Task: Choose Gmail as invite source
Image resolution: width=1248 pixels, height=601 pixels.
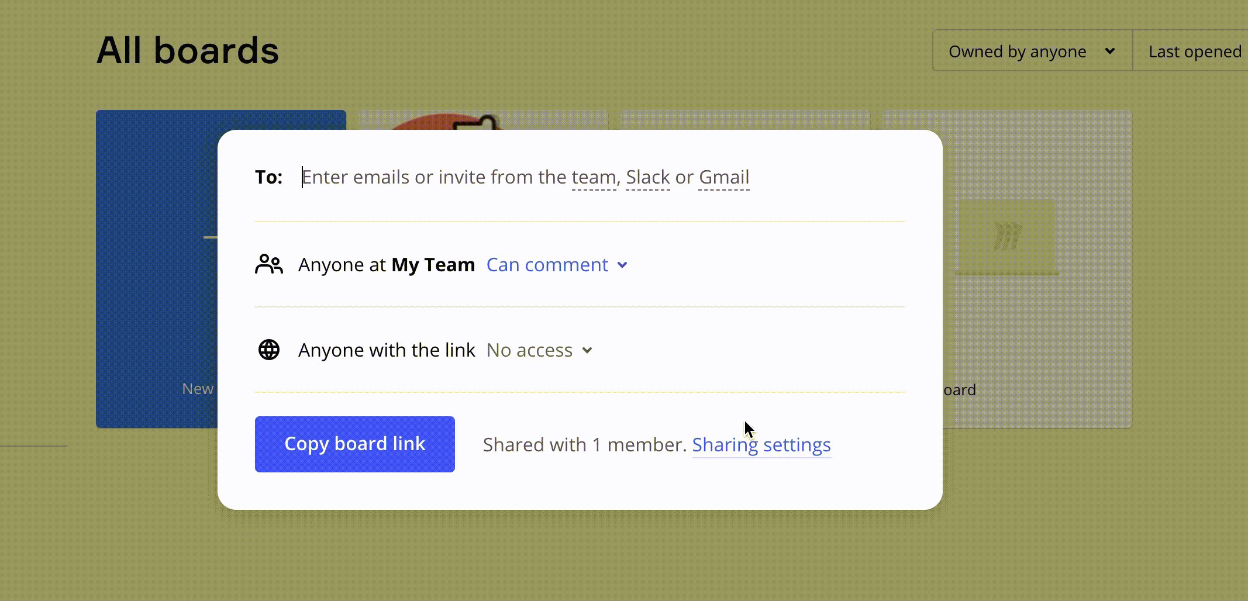Action: point(723,177)
